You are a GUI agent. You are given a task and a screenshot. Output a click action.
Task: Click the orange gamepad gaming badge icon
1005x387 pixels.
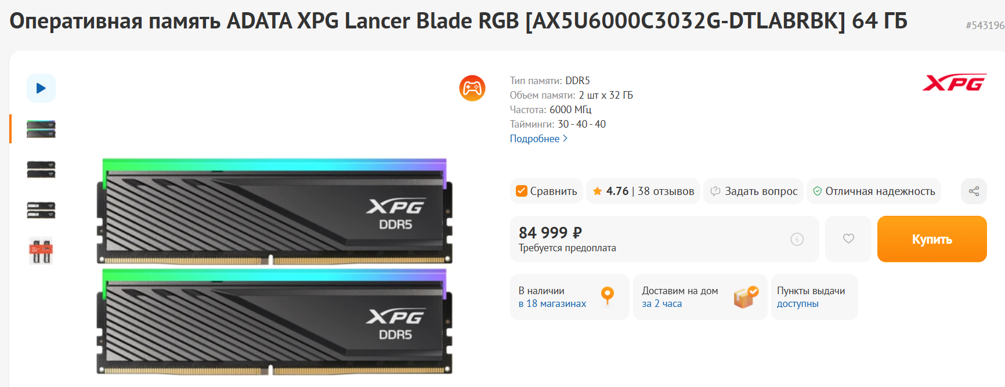tap(472, 88)
